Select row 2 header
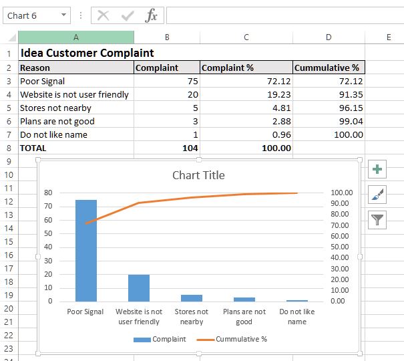Image resolution: width=404 pixels, height=361 pixels. 9,68
